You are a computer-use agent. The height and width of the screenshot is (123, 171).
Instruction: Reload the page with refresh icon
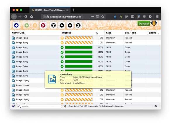(26, 17)
